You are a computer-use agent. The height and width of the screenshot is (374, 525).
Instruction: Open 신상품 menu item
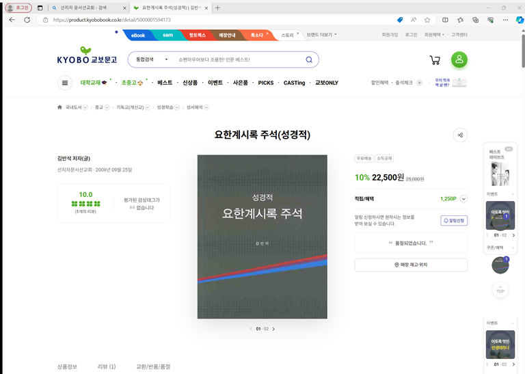pos(190,83)
